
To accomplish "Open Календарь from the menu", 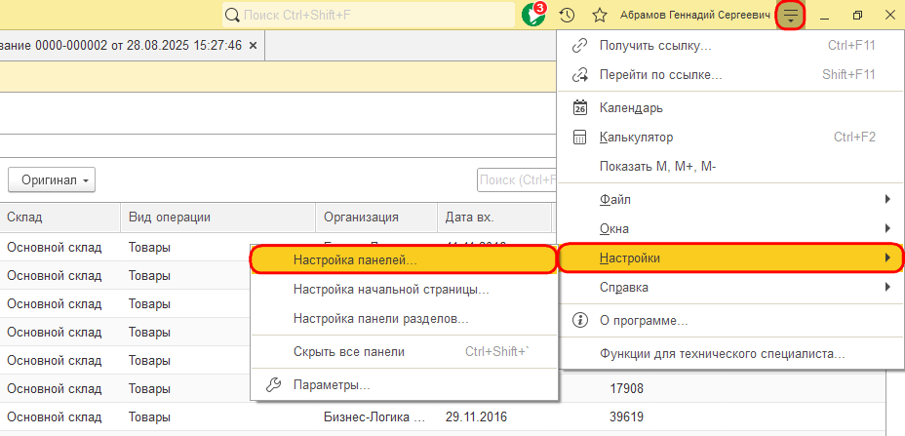I will coord(730,107).
